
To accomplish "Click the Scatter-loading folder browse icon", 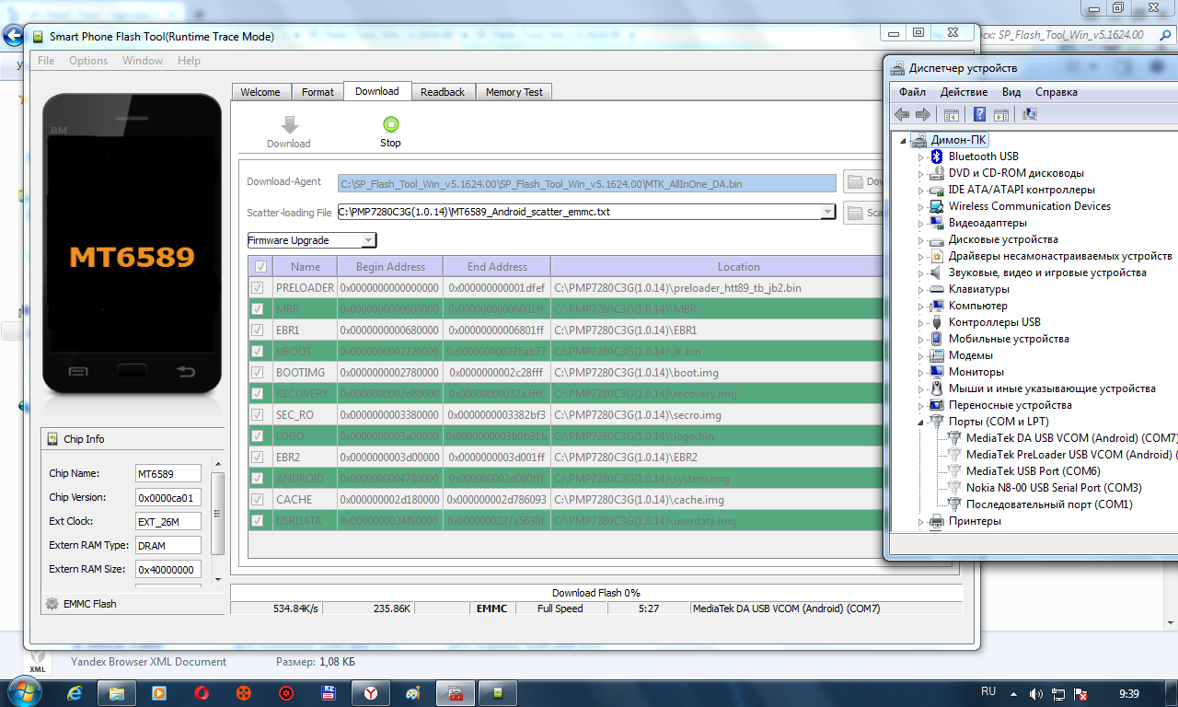I will 855,212.
